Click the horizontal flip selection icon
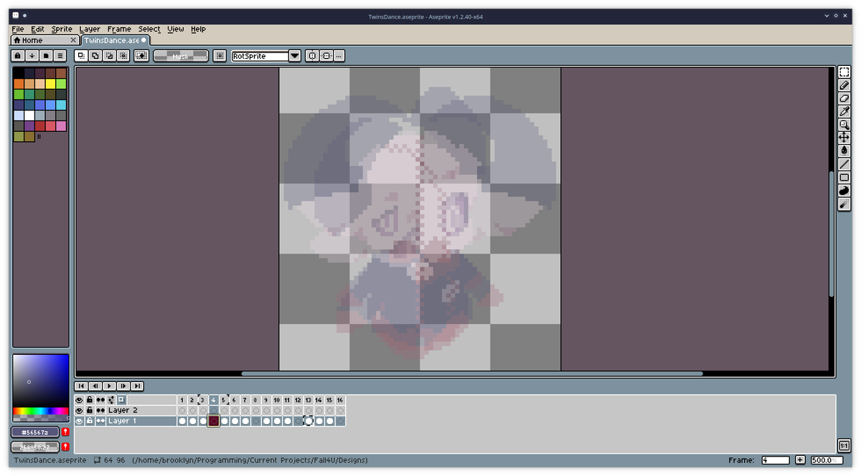 312,55
